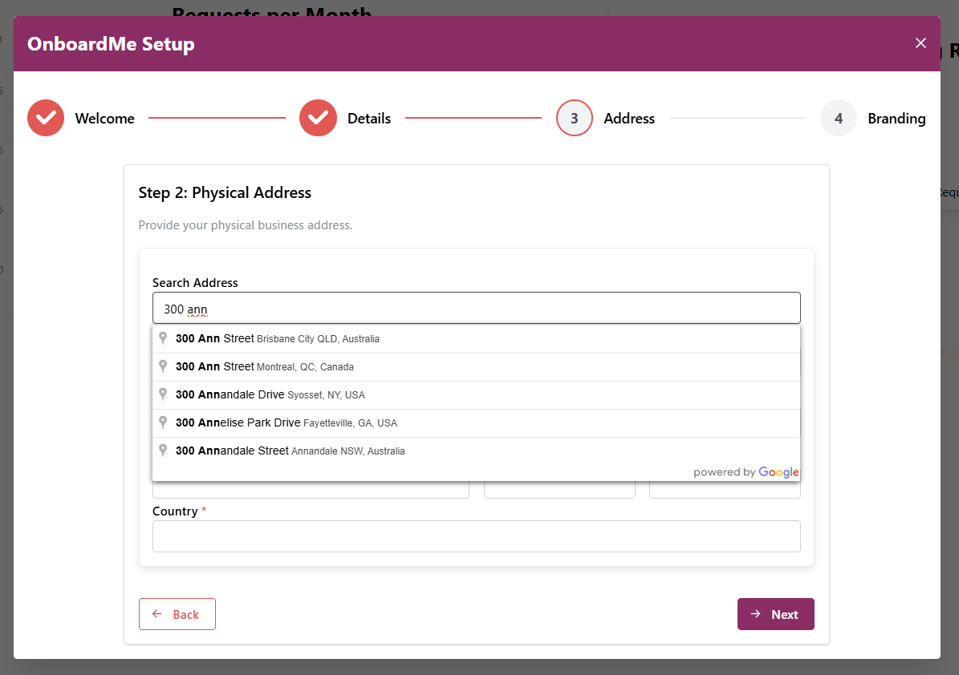Focus the Search Address text field

click(476, 309)
